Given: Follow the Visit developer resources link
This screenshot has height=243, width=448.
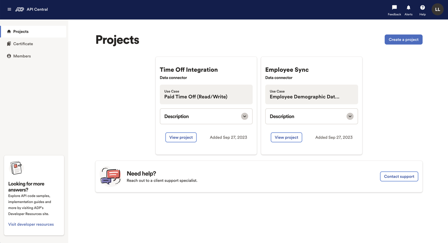Looking at the screenshot, I should click(31, 225).
